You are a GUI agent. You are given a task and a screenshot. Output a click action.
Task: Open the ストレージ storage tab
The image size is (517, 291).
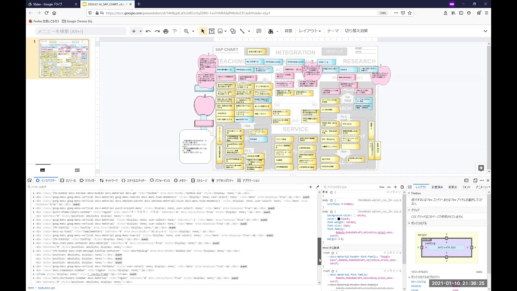point(199,181)
